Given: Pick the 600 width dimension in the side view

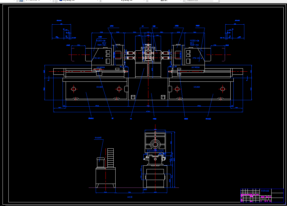Looking at the screenshot, I should [x=155, y=192].
